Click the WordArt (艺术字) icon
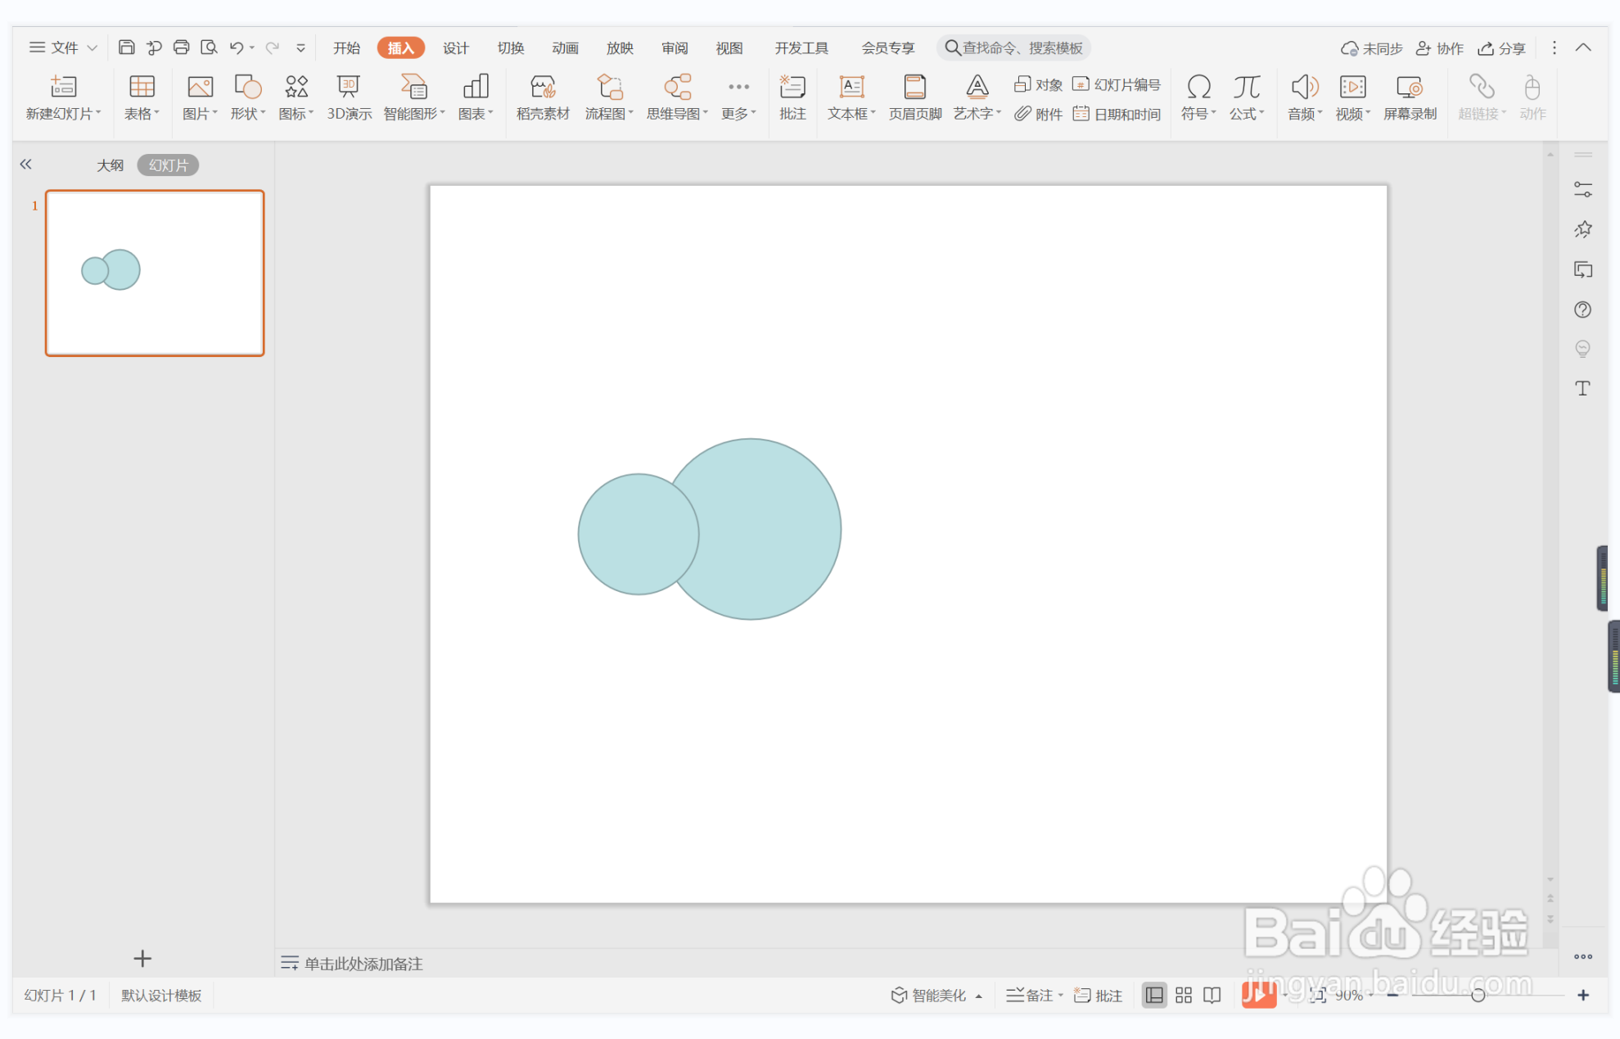 (977, 87)
